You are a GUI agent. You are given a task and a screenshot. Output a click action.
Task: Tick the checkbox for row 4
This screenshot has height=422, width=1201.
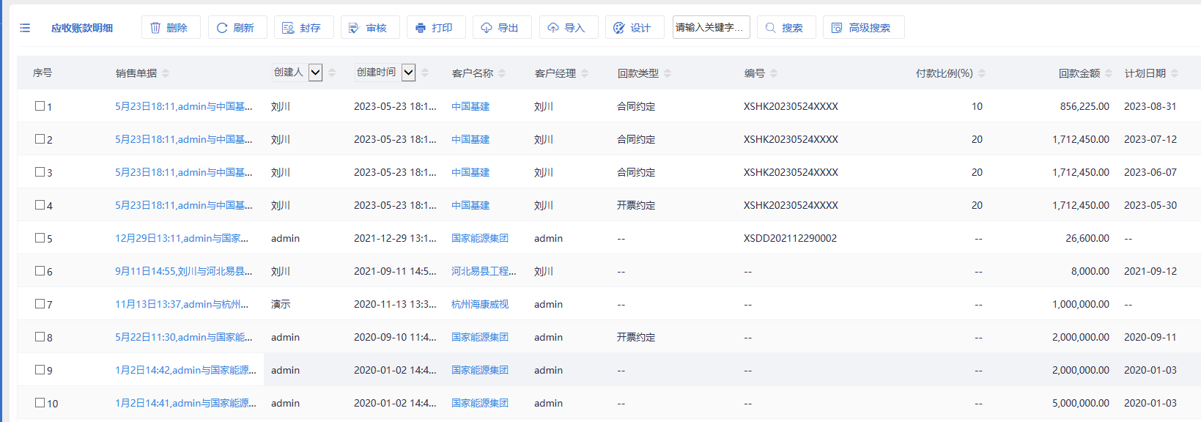tap(40, 204)
